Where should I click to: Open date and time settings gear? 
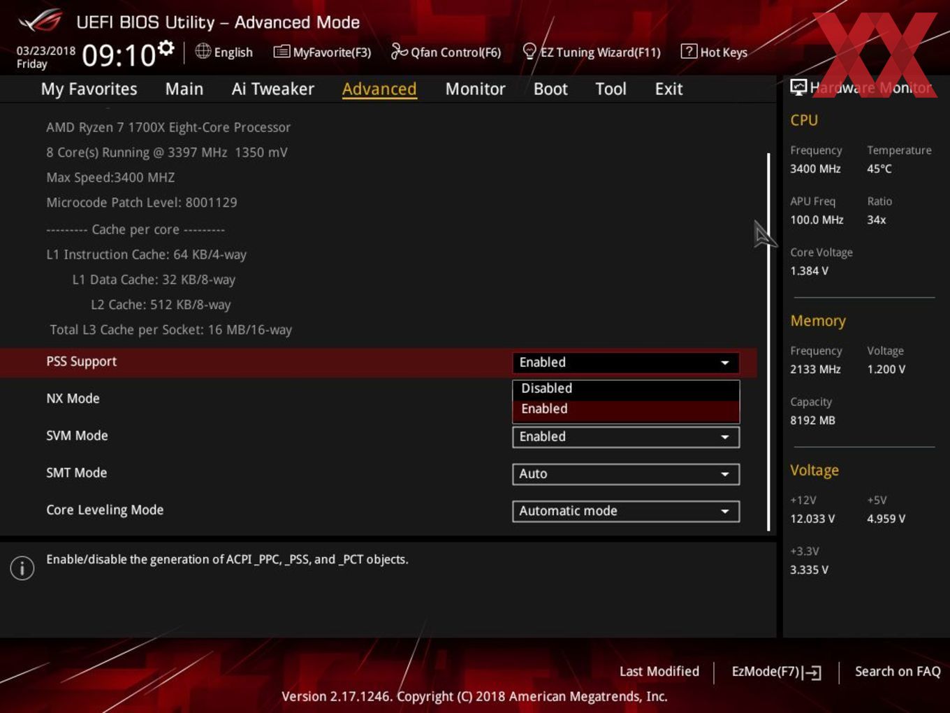pos(166,48)
